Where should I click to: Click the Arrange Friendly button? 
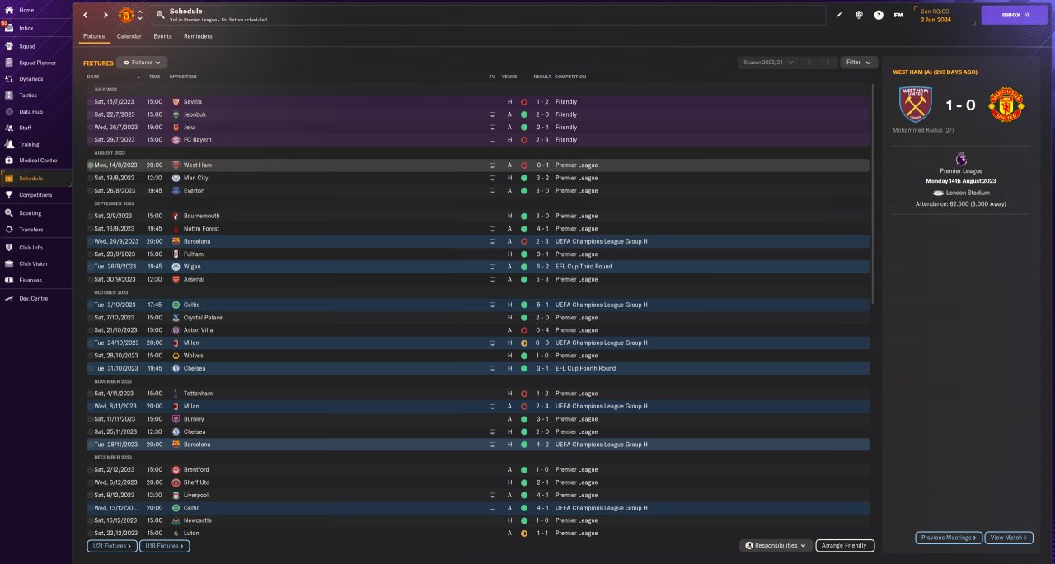tap(845, 545)
